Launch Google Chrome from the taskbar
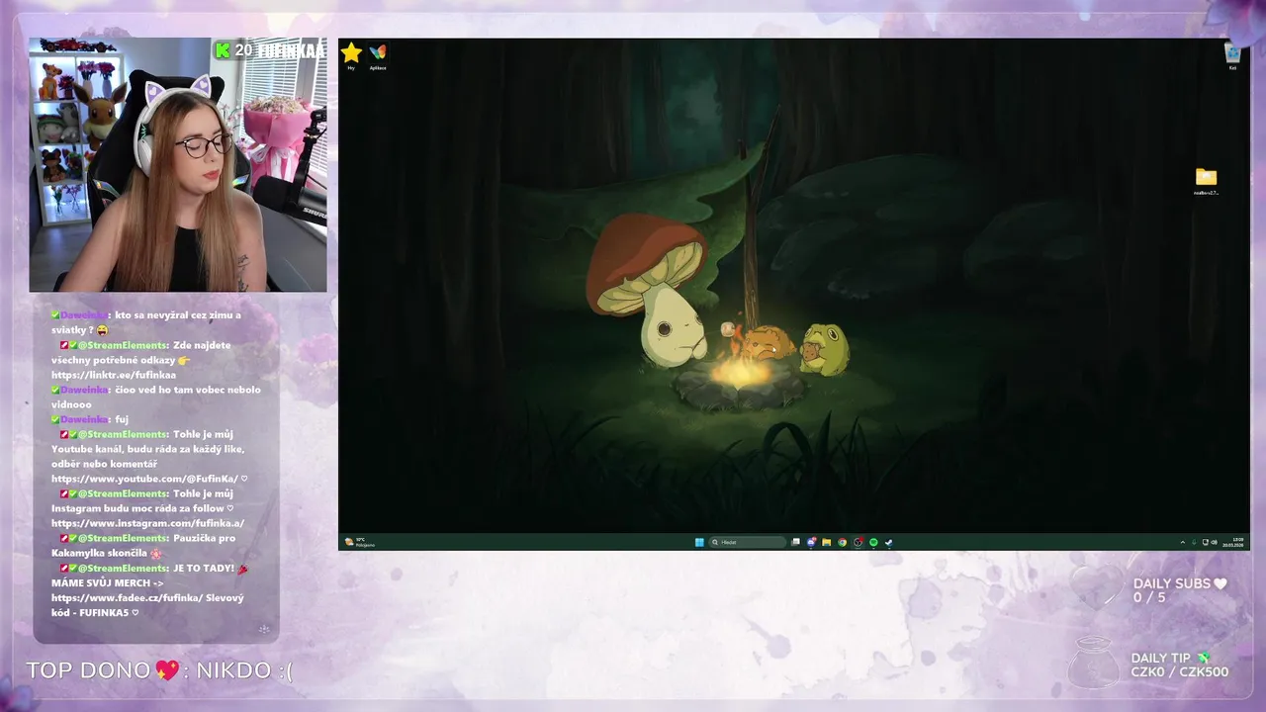 coord(842,542)
